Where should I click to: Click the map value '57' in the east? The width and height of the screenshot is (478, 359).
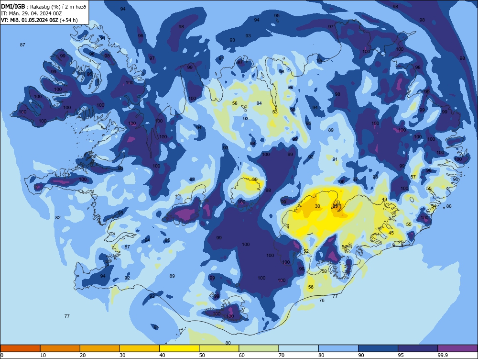pyautogui.click(x=413, y=177)
